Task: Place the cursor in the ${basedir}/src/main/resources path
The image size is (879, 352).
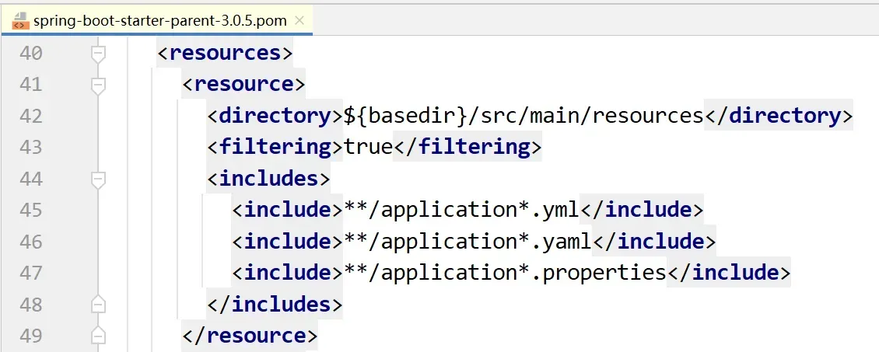Action: click(x=523, y=117)
